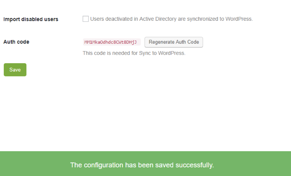Image resolution: width=291 pixels, height=176 pixels.
Task: Click the 'This code is needed for Sync' hint
Action: click(134, 53)
